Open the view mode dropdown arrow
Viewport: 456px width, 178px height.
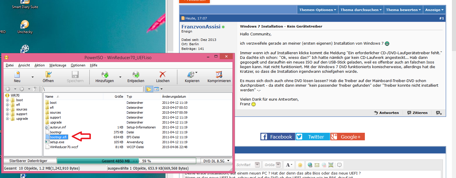162,89
